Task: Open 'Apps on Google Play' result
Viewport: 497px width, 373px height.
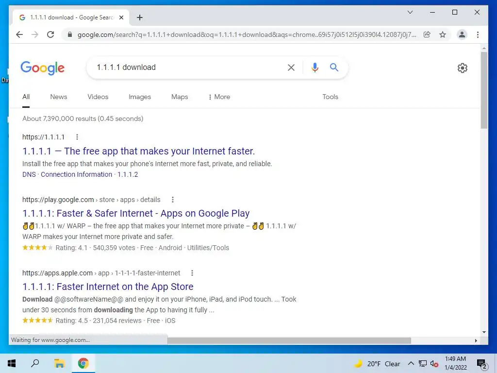Action: click(x=136, y=213)
